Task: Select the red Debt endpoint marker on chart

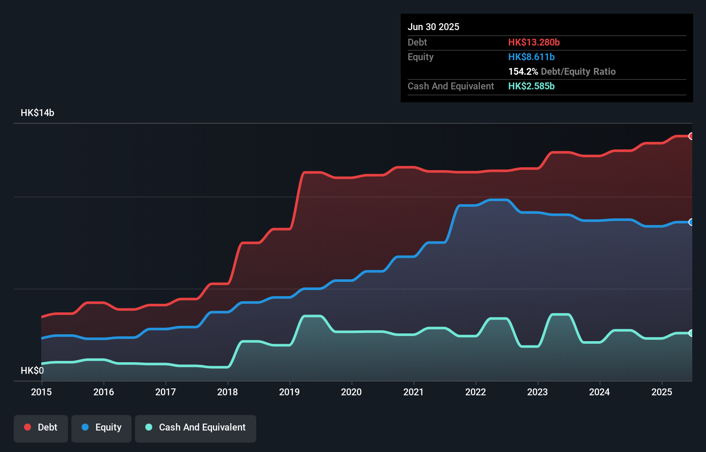Action: tap(691, 136)
